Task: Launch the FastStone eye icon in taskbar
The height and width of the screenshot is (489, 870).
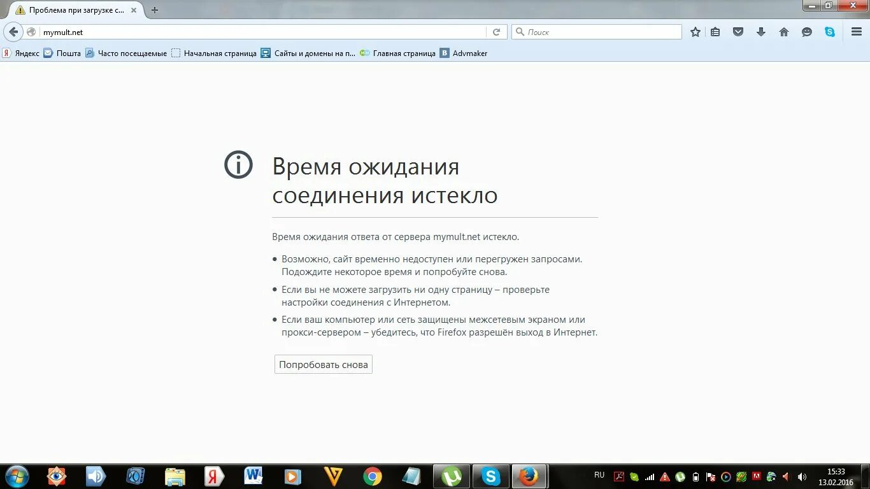Action: point(57,476)
